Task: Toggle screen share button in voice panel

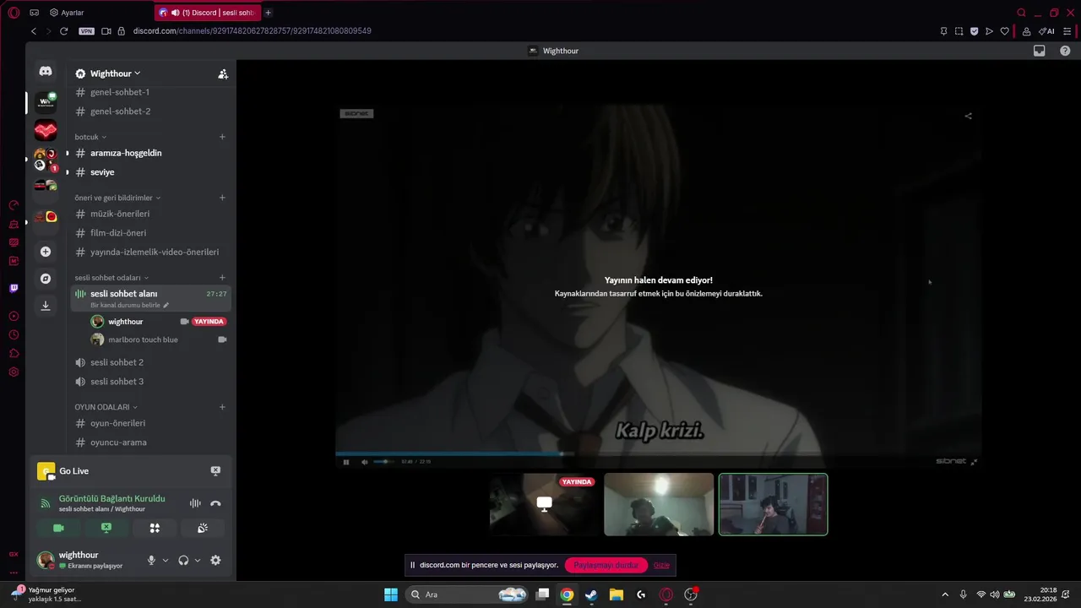Action: click(106, 528)
